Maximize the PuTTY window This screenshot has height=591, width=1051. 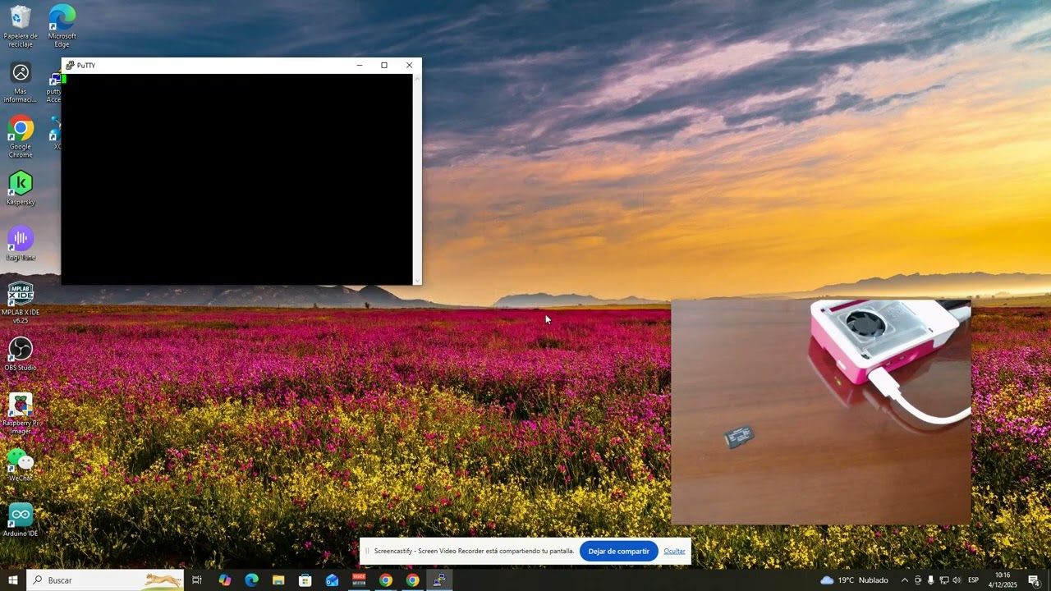383,66
